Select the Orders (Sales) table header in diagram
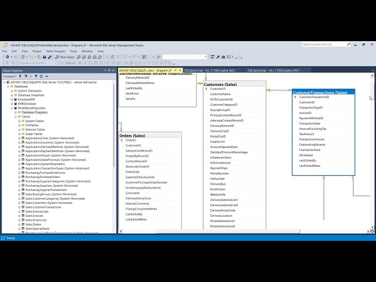This screenshot has width=376, height=282. 150,136
